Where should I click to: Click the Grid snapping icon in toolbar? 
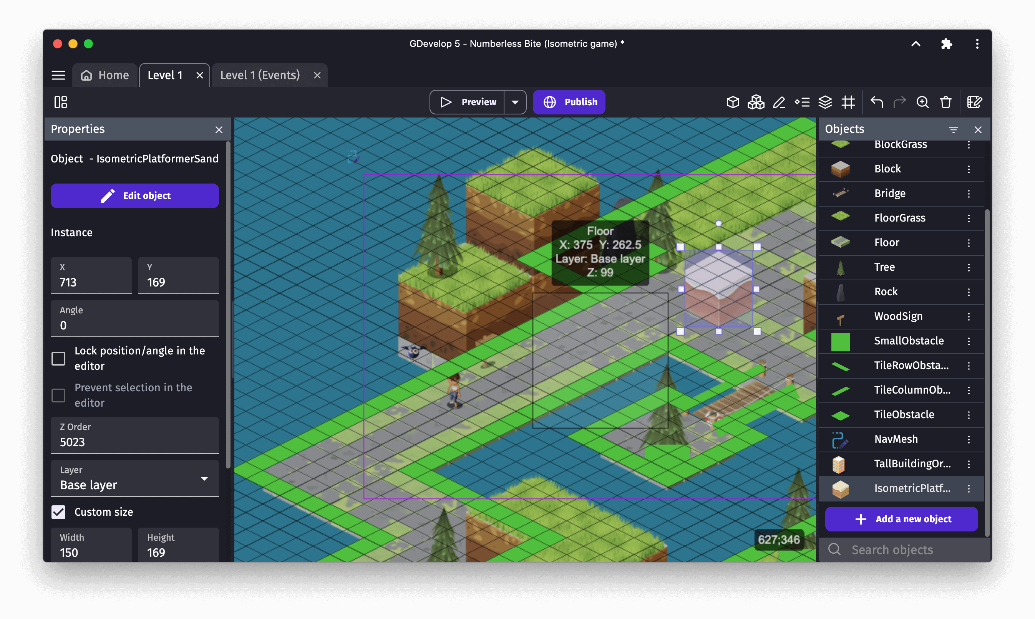(849, 102)
